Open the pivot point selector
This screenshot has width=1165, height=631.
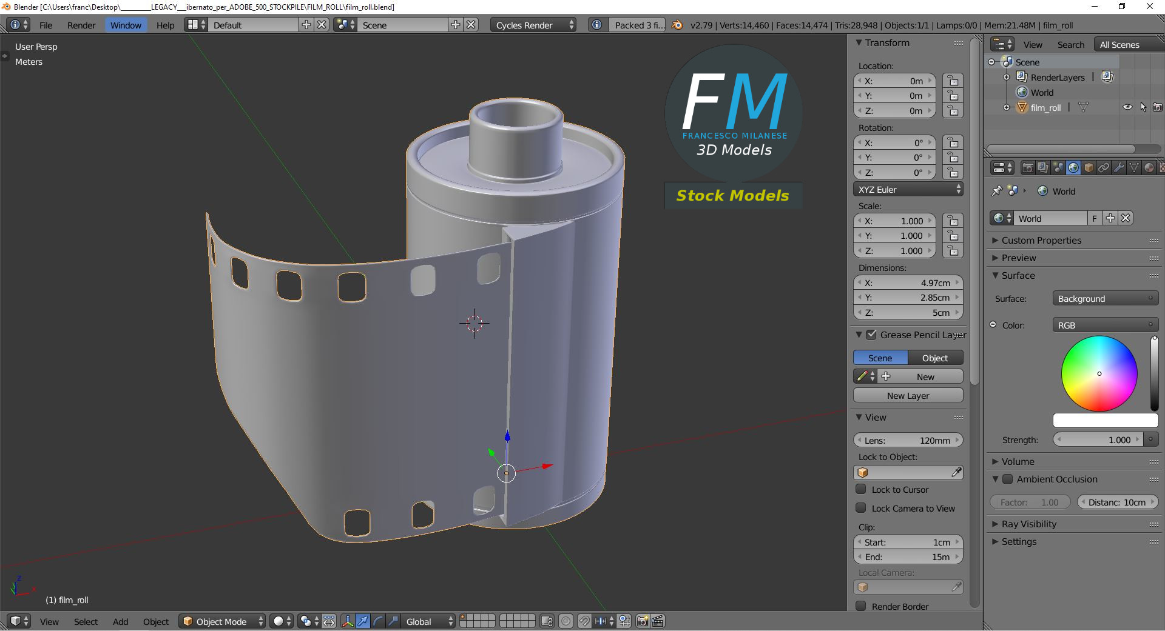pos(309,621)
